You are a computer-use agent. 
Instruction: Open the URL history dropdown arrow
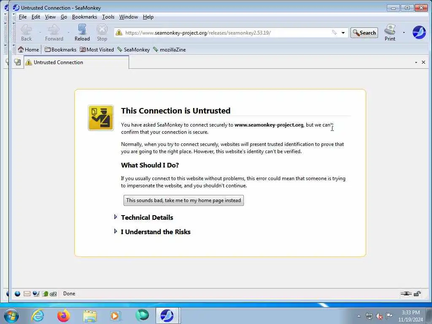coord(343,33)
